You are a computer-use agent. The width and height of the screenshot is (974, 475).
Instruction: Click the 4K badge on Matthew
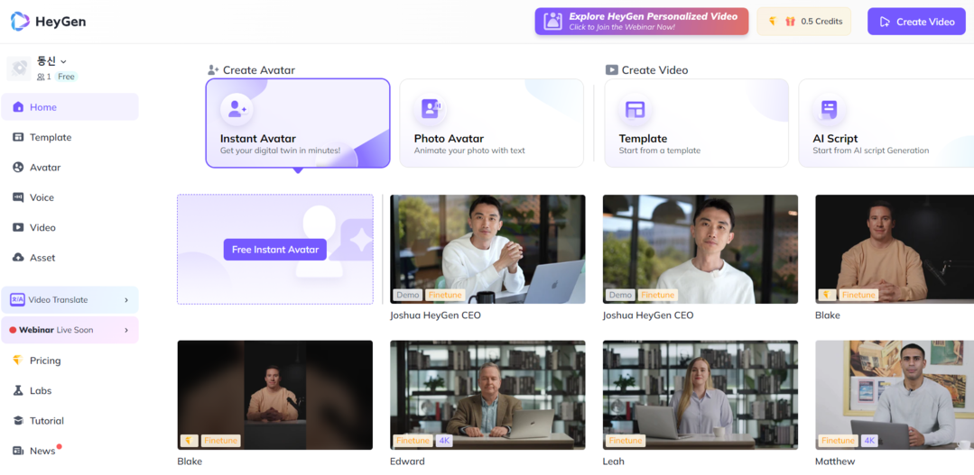click(x=869, y=441)
